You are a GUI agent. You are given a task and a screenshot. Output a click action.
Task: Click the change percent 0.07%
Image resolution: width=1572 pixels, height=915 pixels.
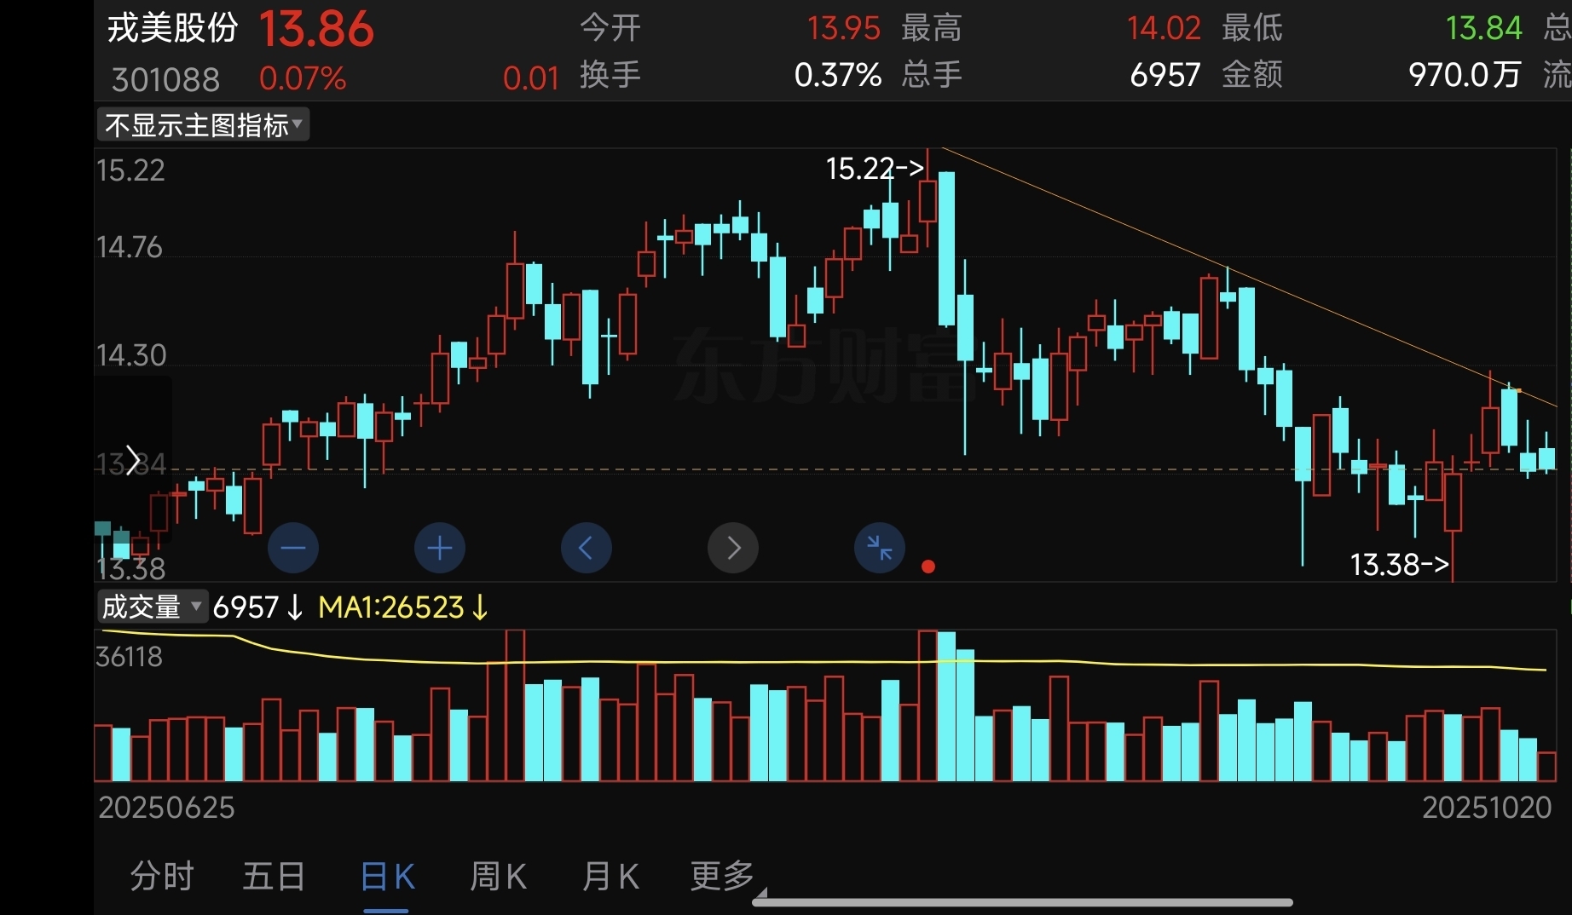tap(303, 79)
